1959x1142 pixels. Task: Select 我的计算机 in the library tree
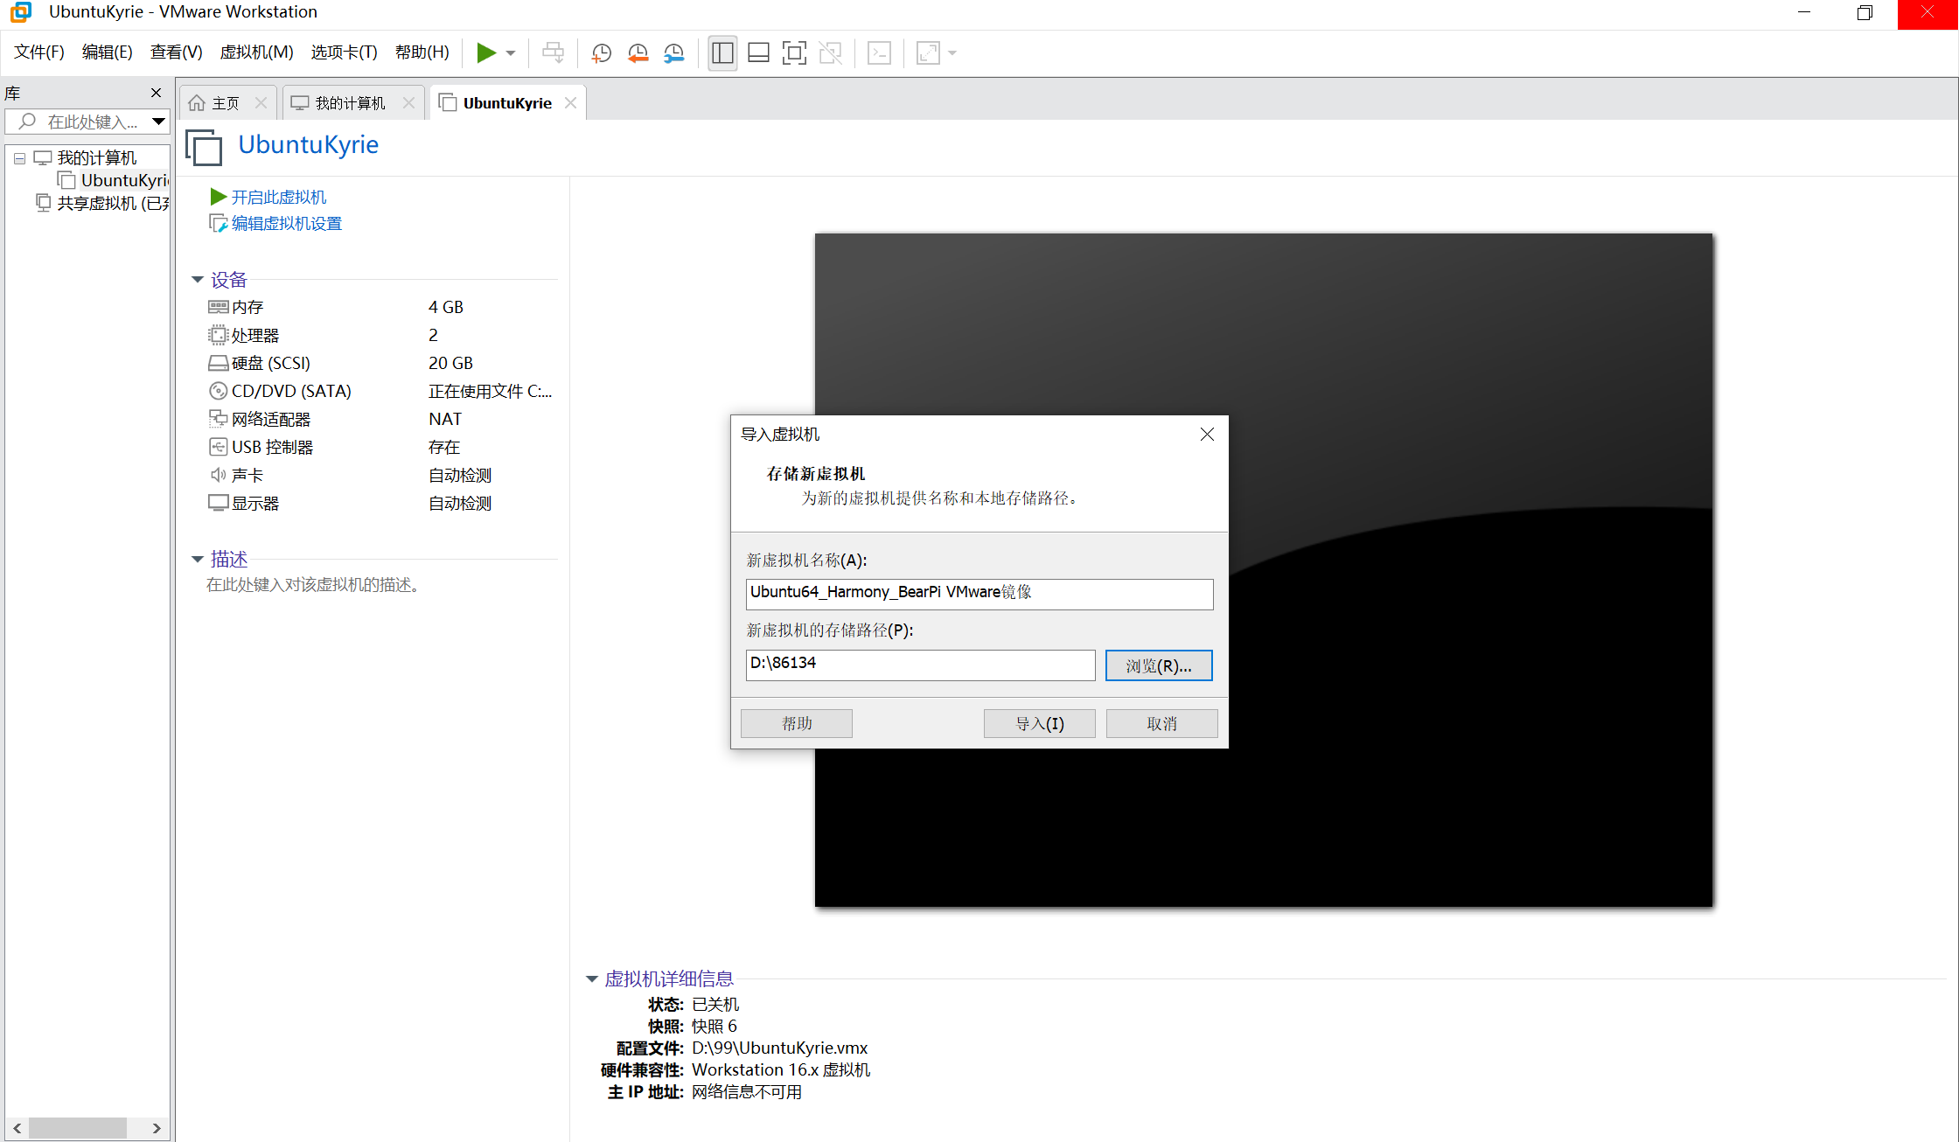[x=97, y=158]
